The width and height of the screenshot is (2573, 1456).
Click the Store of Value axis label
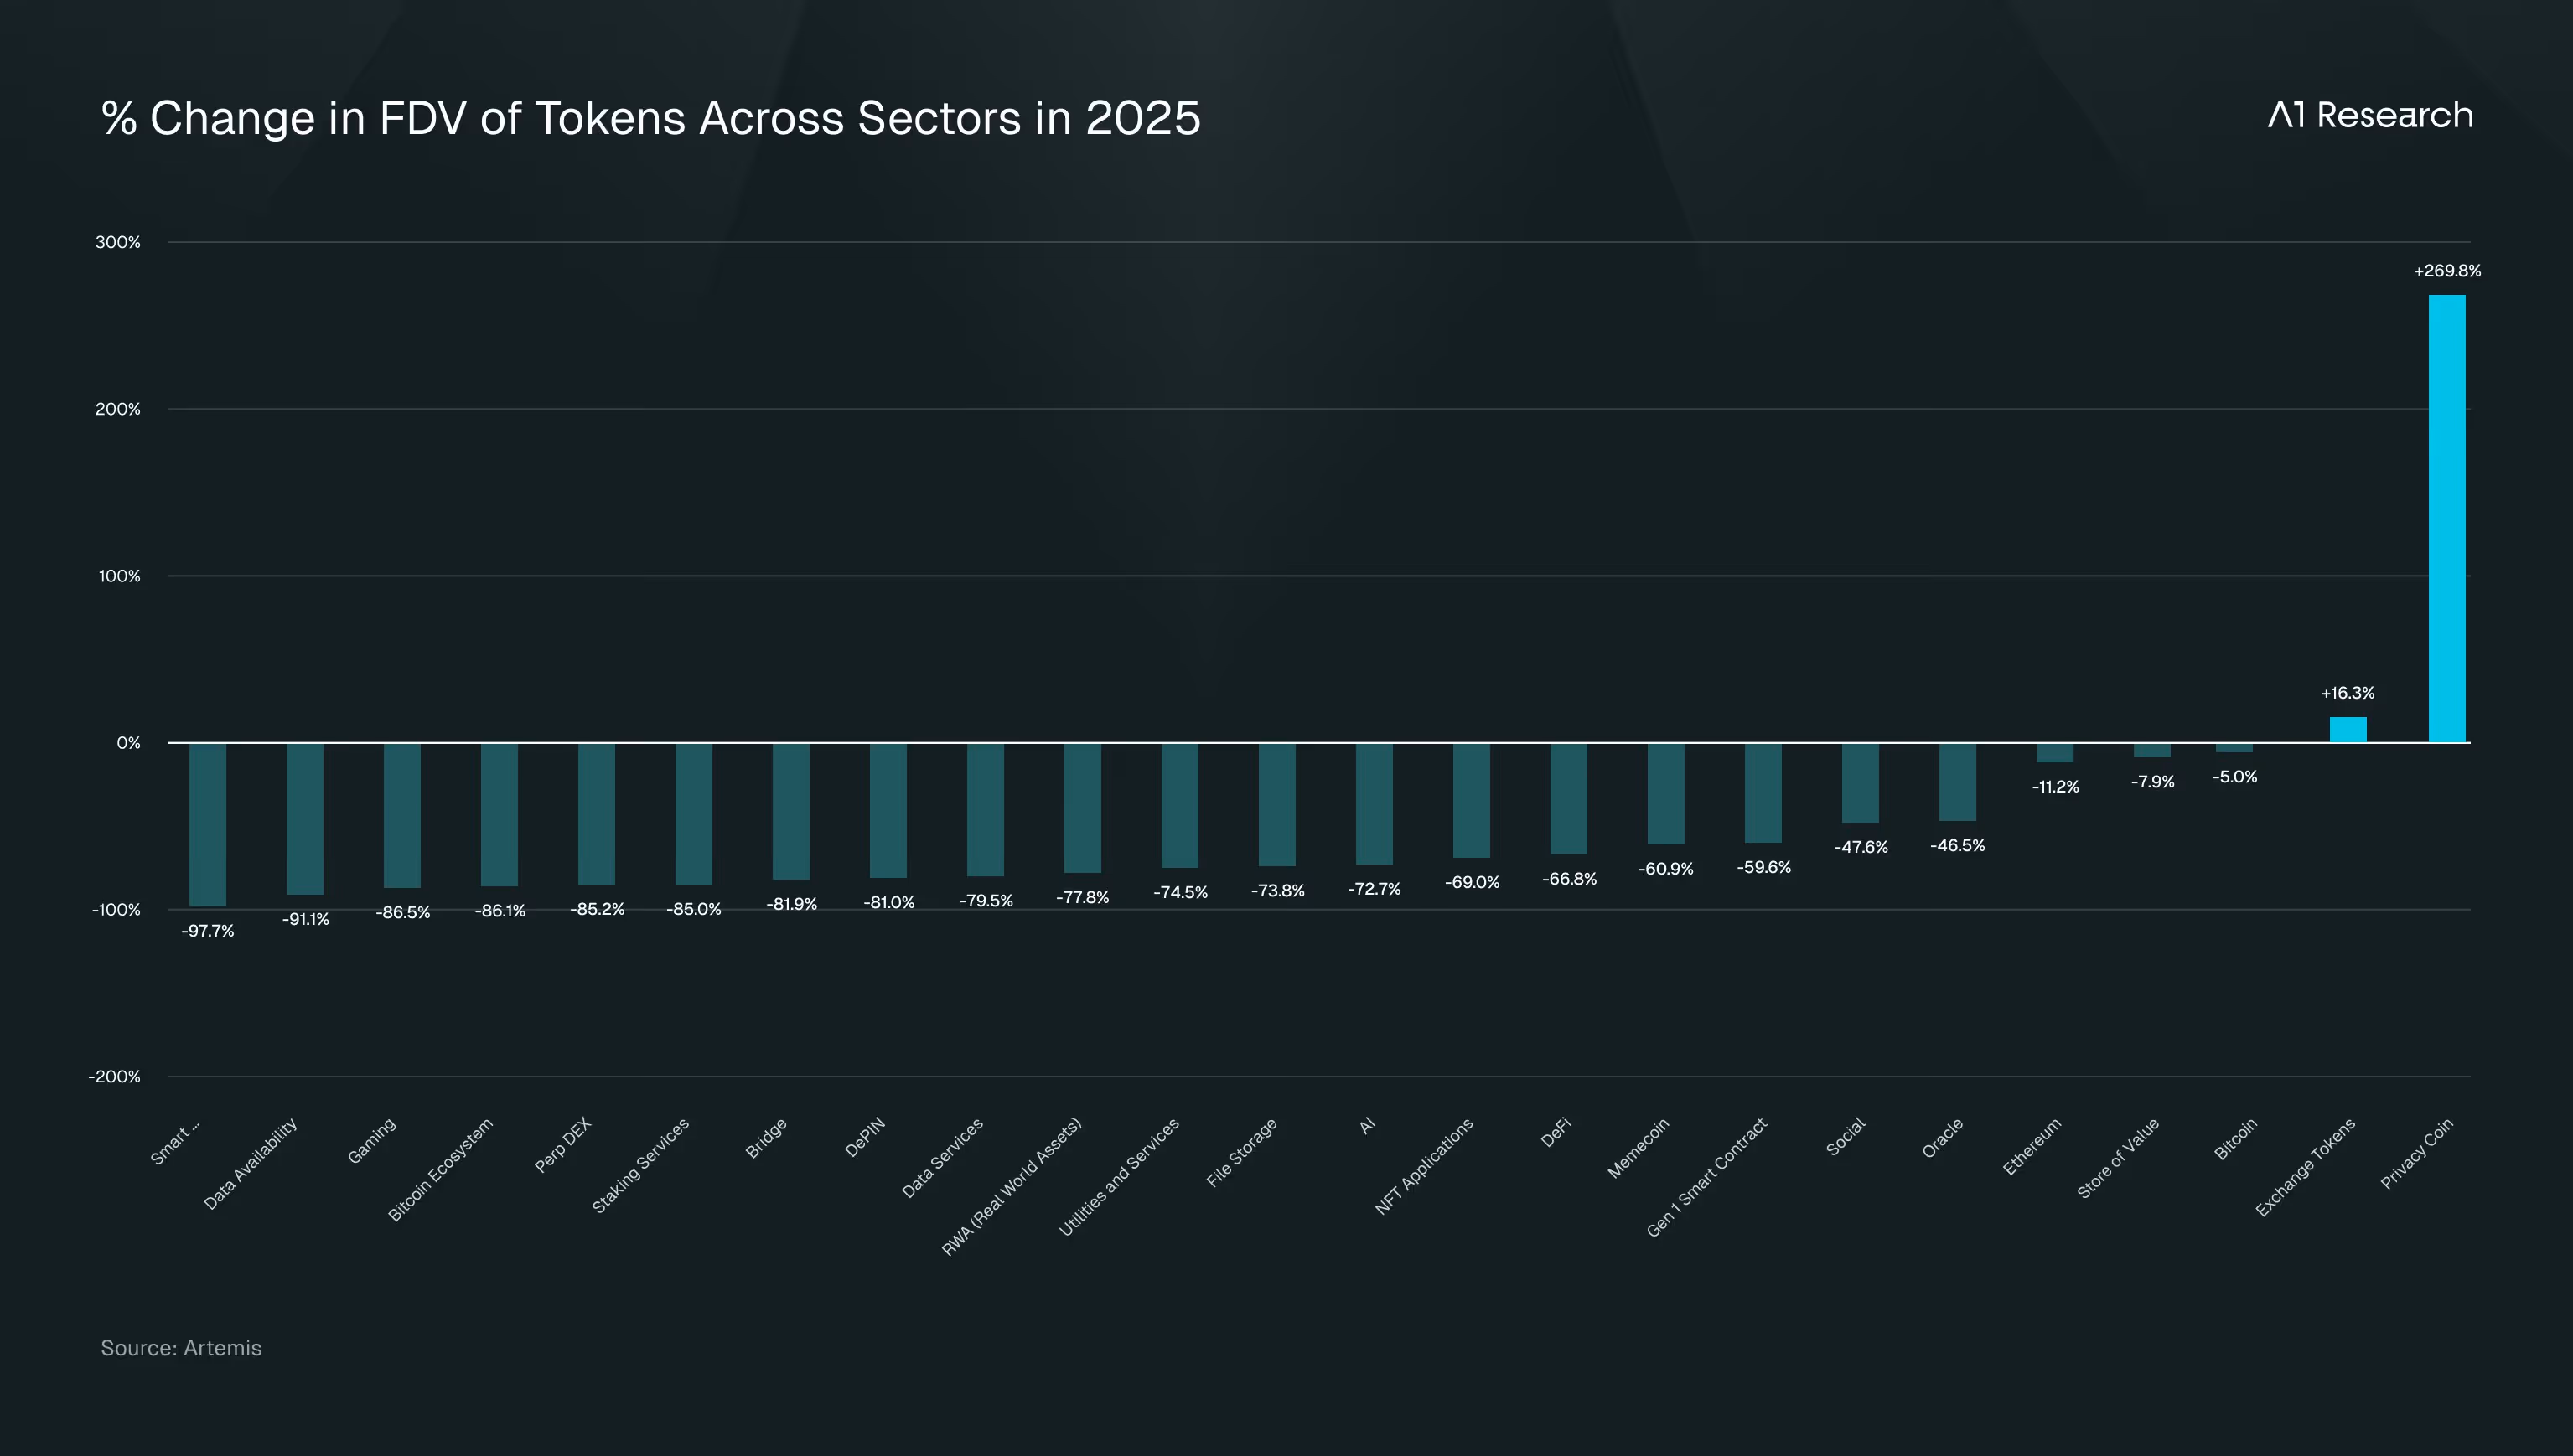pos(2118,1158)
